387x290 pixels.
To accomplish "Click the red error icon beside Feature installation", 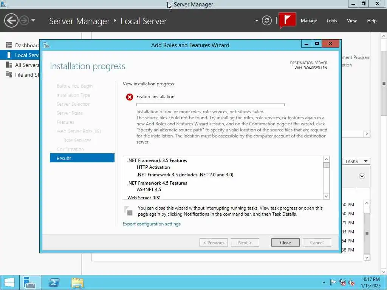I will (x=130, y=97).
